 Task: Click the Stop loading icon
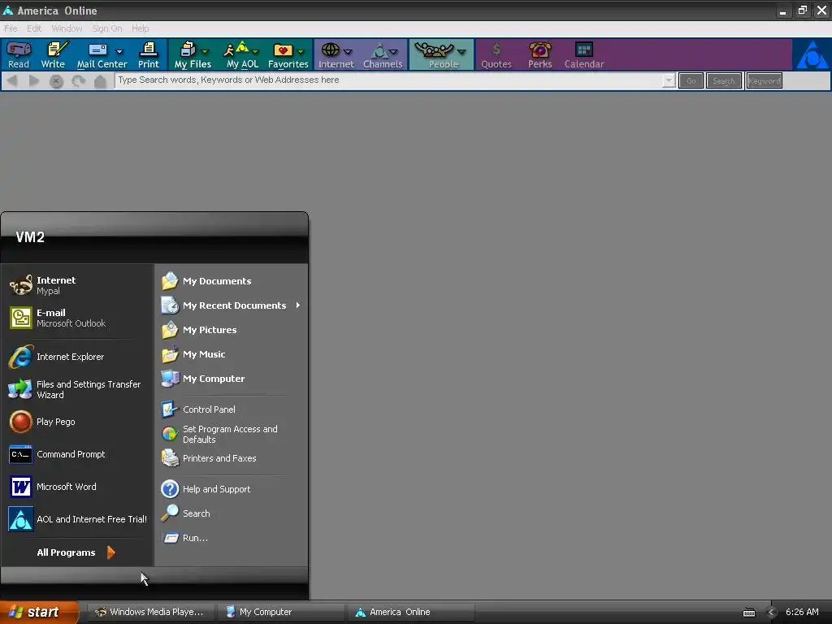point(56,81)
